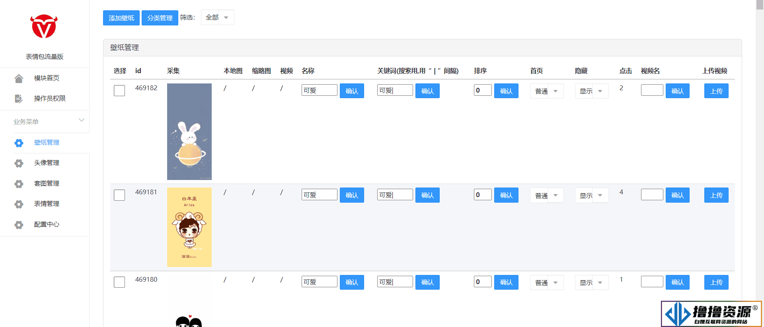Click the rabbit wallpaper thumbnail of row 469182

point(189,132)
